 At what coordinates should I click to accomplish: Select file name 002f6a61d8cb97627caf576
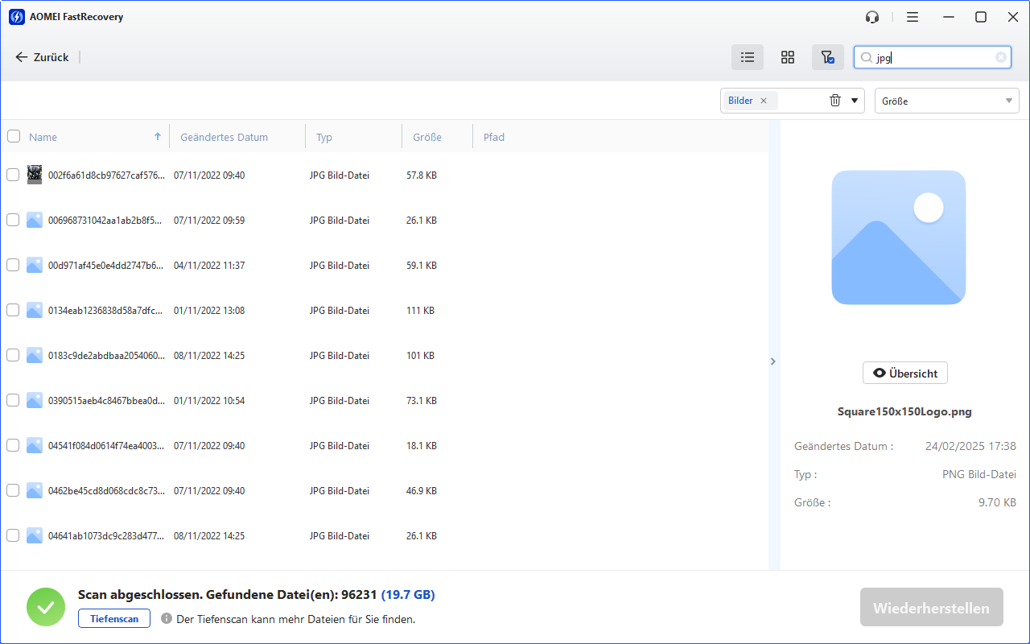coord(106,175)
